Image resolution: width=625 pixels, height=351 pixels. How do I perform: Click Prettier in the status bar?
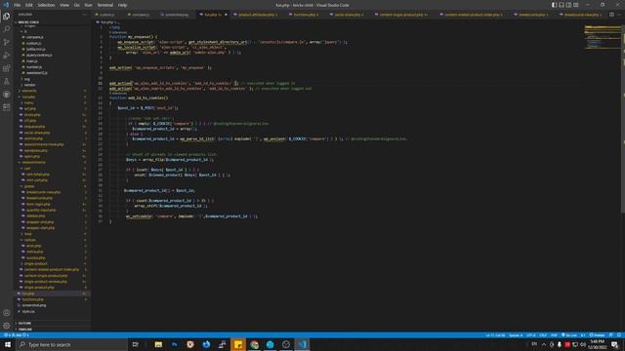597,335
